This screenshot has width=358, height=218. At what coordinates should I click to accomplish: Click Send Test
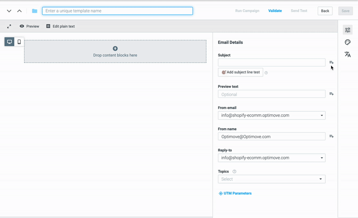coord(299,11)
